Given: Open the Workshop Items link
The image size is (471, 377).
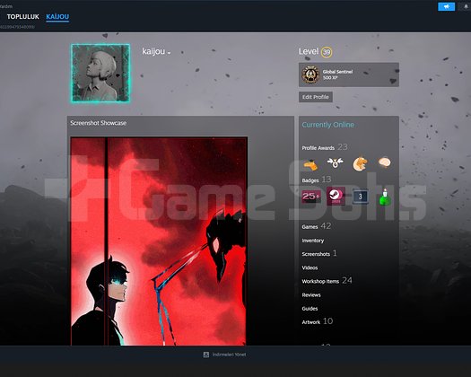Looking at the screenshot, I should tap(320, 281).
